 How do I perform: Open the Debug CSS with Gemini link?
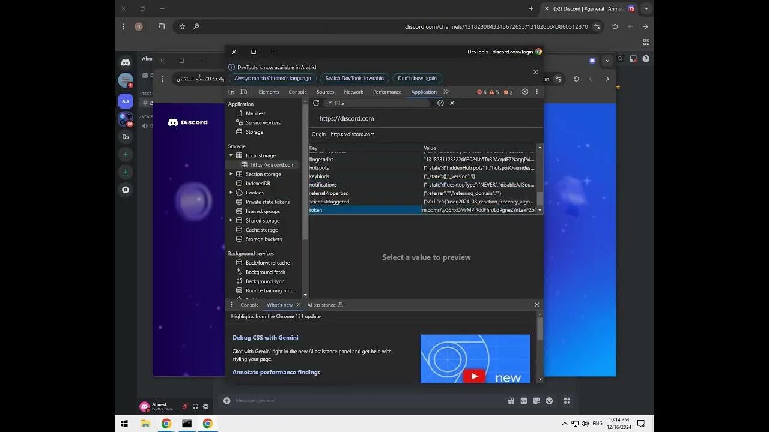coord(266,337)
